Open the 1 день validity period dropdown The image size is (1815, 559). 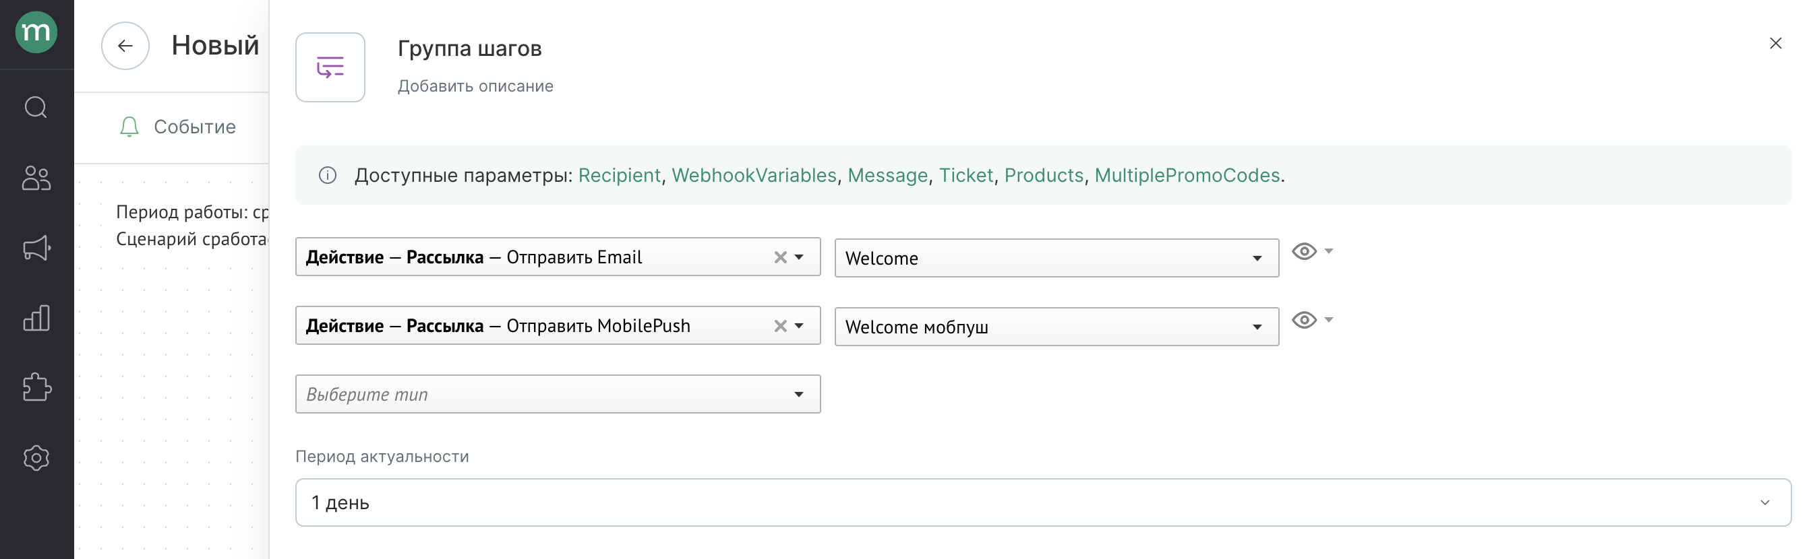tap(1043, 502)
